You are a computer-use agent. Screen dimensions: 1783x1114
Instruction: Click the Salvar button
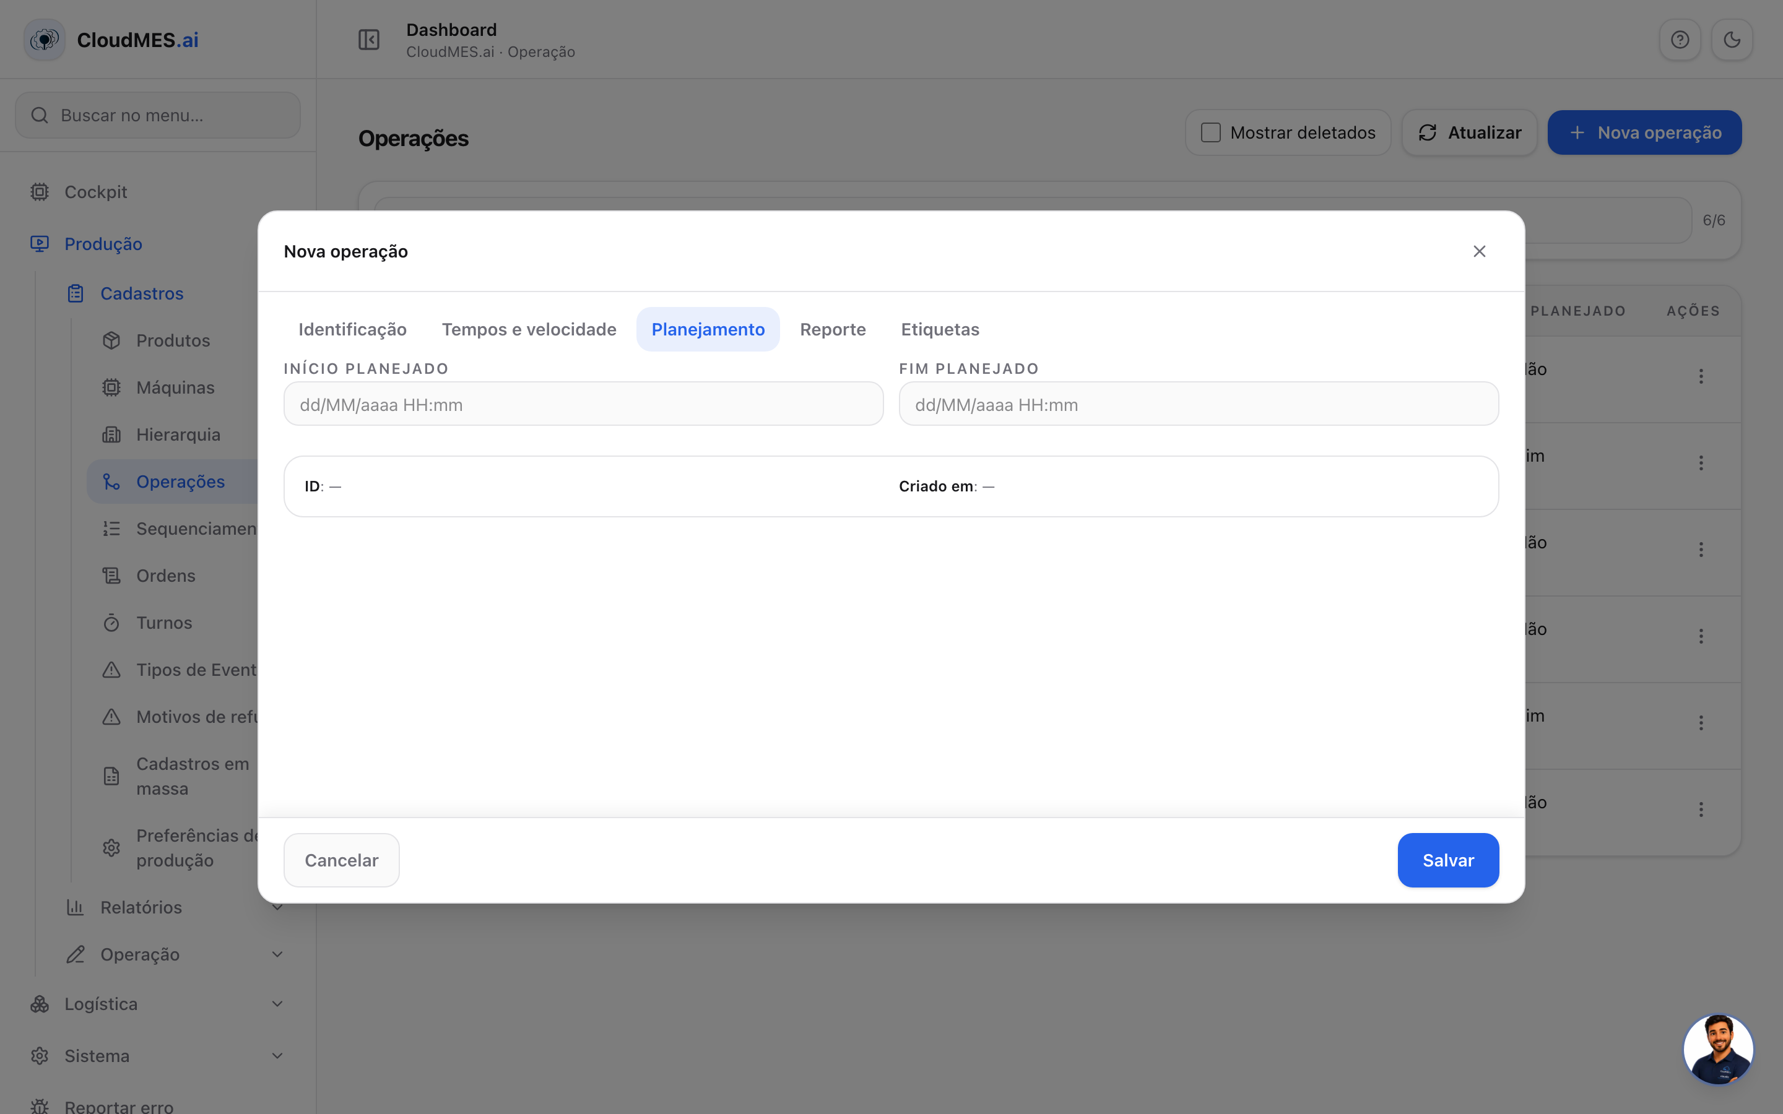click(1448, 860)
